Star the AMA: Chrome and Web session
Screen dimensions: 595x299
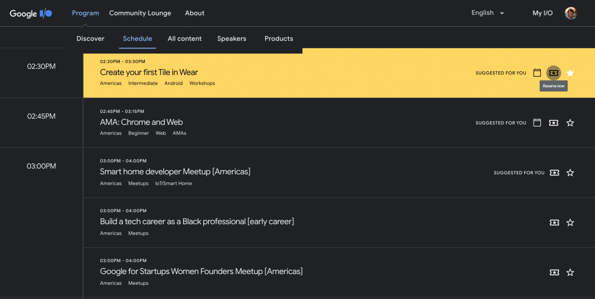click(571, 122)
